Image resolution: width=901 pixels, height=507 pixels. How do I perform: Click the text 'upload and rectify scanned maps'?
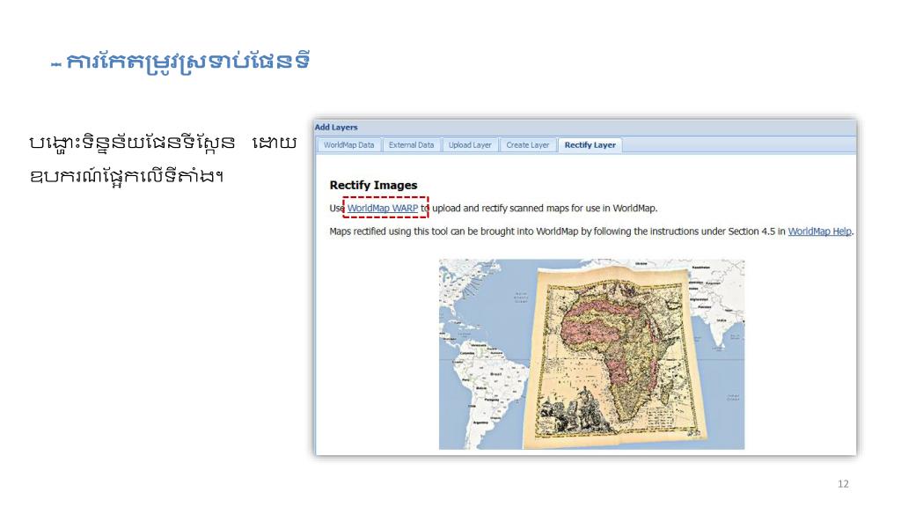click(x=500, y=208)
